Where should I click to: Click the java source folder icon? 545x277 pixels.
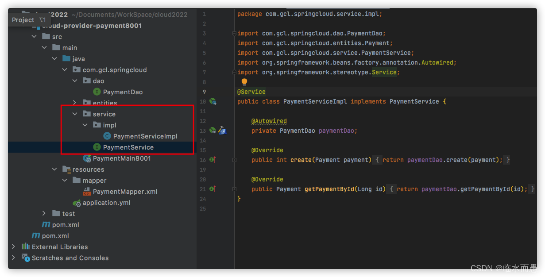(x=66, y=59)
